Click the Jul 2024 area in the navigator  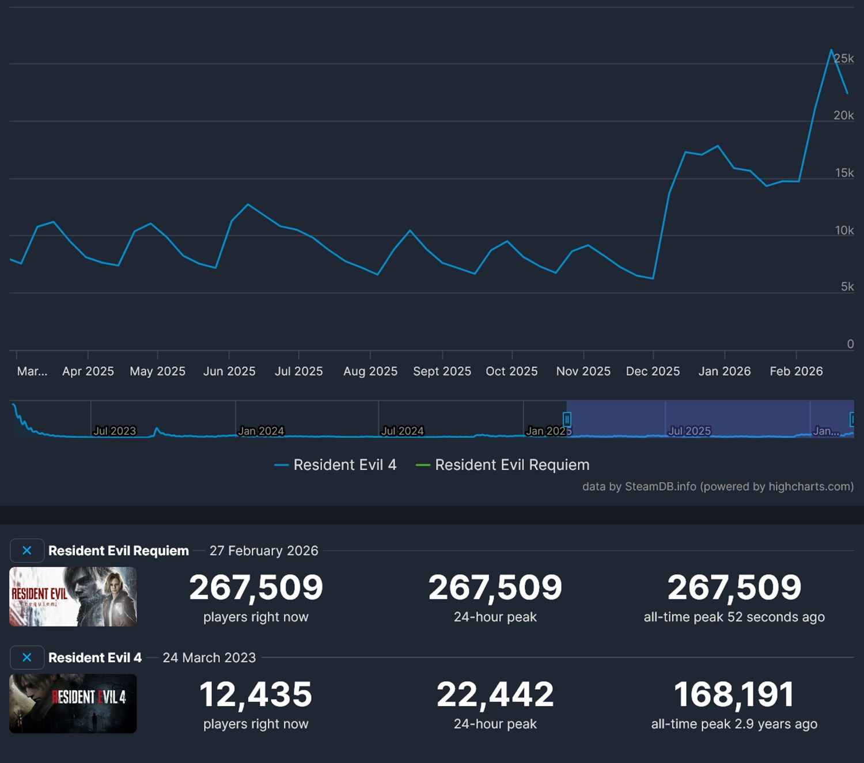[x=402, y=430]
